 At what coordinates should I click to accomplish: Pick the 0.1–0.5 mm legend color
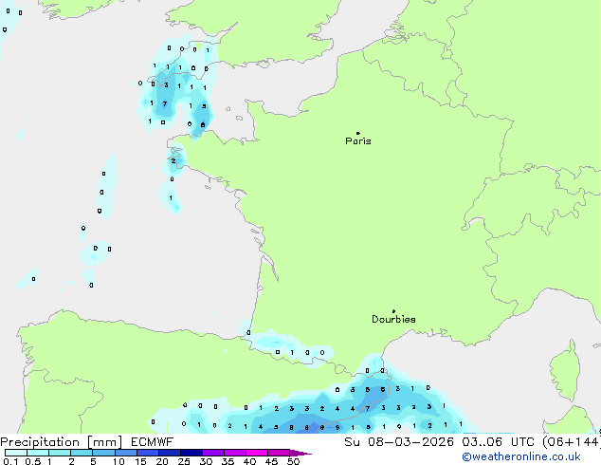[16, 453]
